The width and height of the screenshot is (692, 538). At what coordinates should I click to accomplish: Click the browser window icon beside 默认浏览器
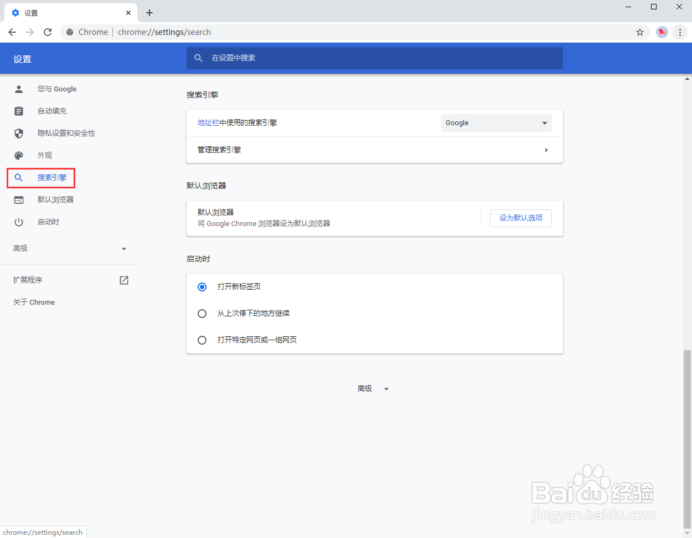[x=19, y=199]
